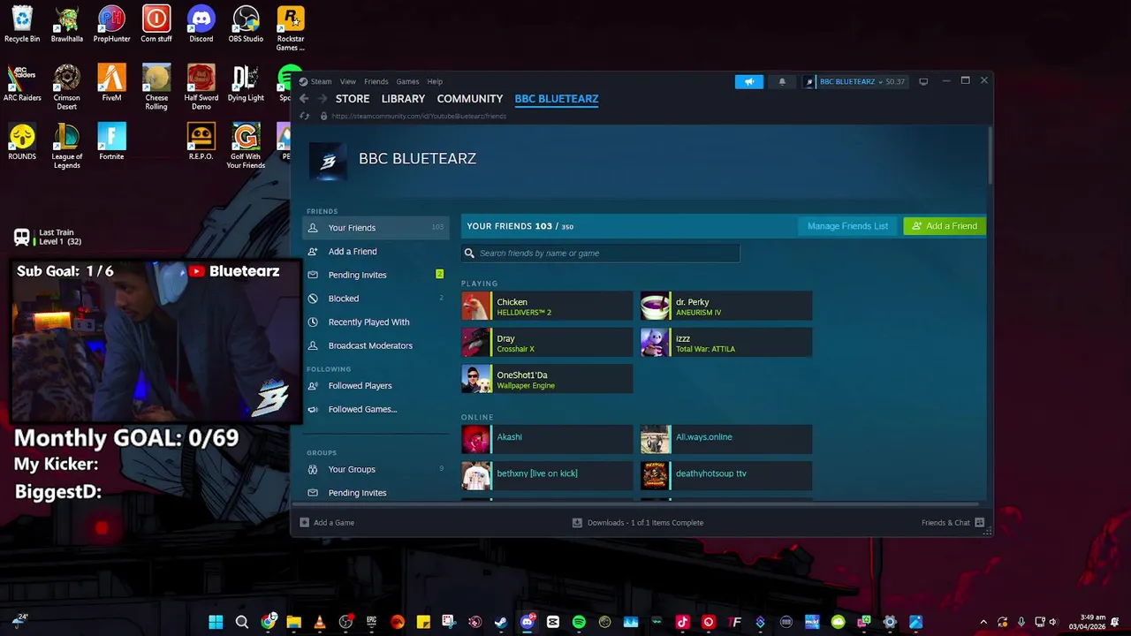The width and height of the screenshot is (1131, 636).
Task: Go back with Steam back arrow
Action: (304, 99)
